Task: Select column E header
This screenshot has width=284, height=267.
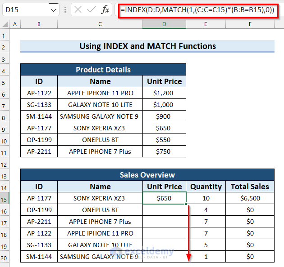Action: (x=206, y=24)
